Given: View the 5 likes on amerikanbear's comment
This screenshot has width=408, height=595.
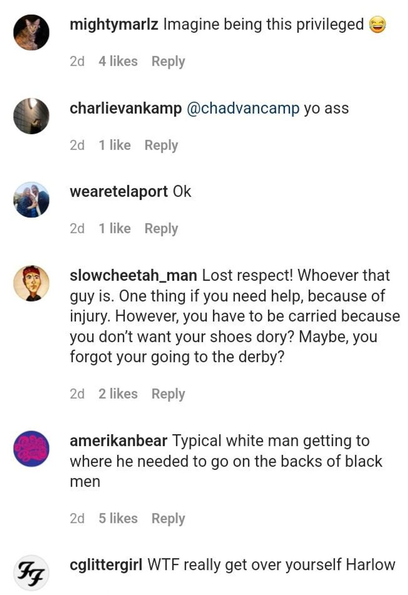Looking at the screenshot, I should (x=118, y=518).
